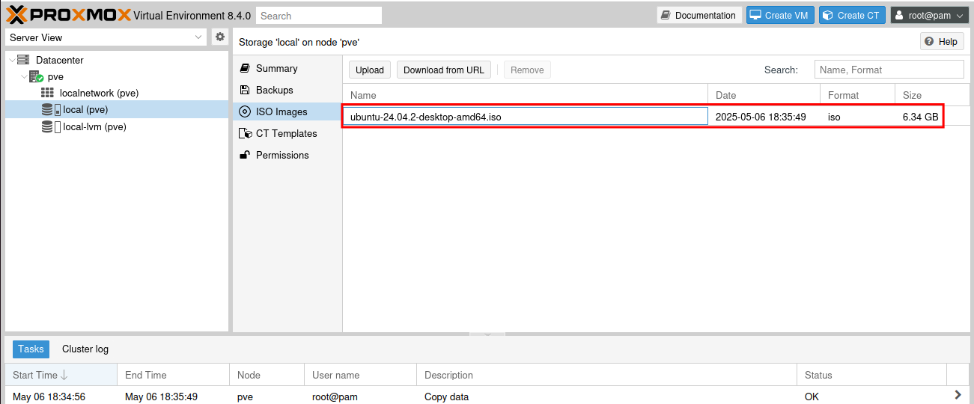Click the pve node icon
This screenshot has width=974, height=404.
(36, 76)
